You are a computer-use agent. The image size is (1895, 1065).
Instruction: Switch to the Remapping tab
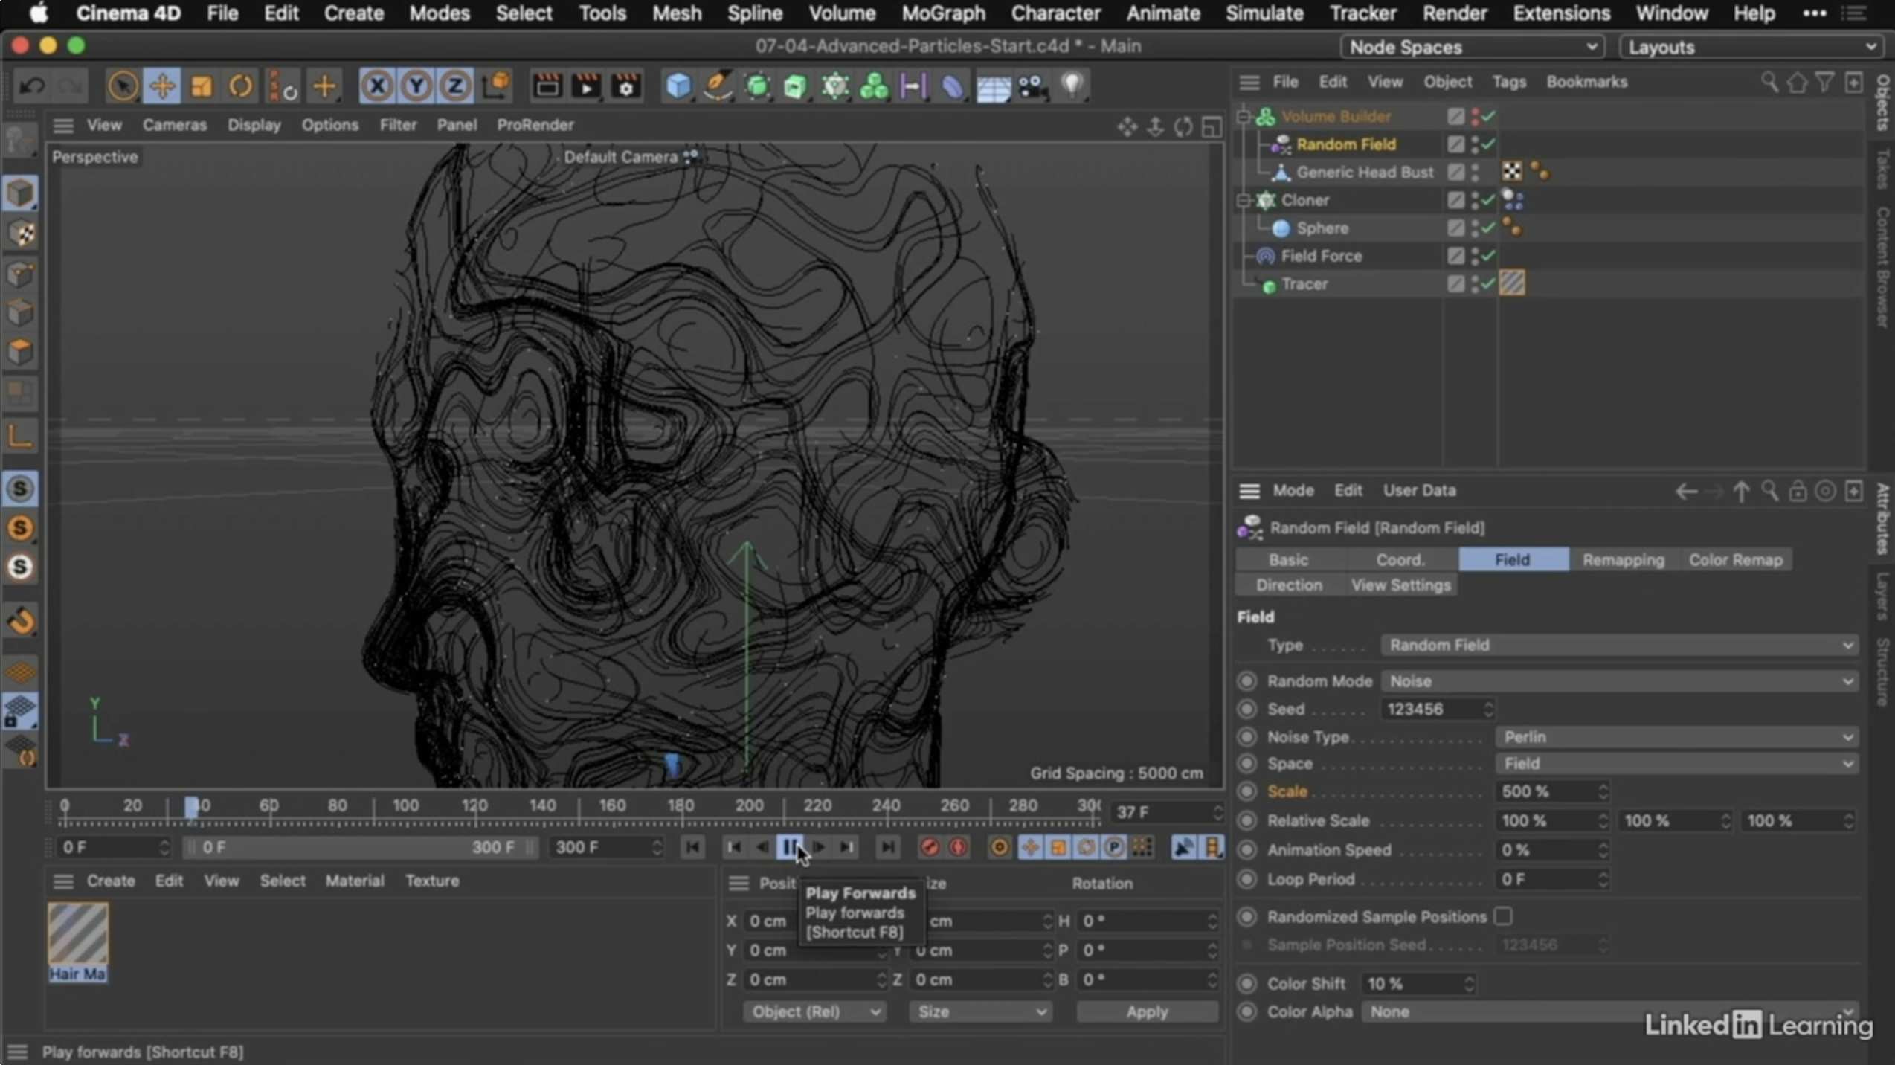tap(1623, 559)
